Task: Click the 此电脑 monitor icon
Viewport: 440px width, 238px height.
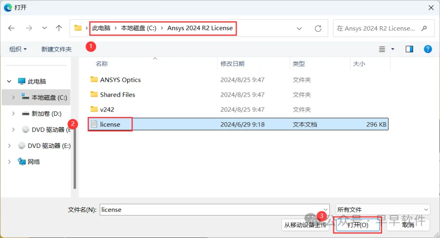Action: pyautogui.click(x=21, y=81)
